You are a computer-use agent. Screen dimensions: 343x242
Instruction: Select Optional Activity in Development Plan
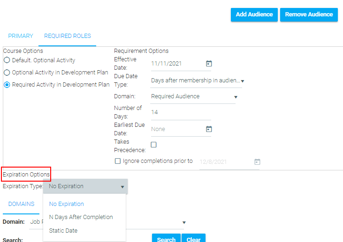[x=7, y=73]
